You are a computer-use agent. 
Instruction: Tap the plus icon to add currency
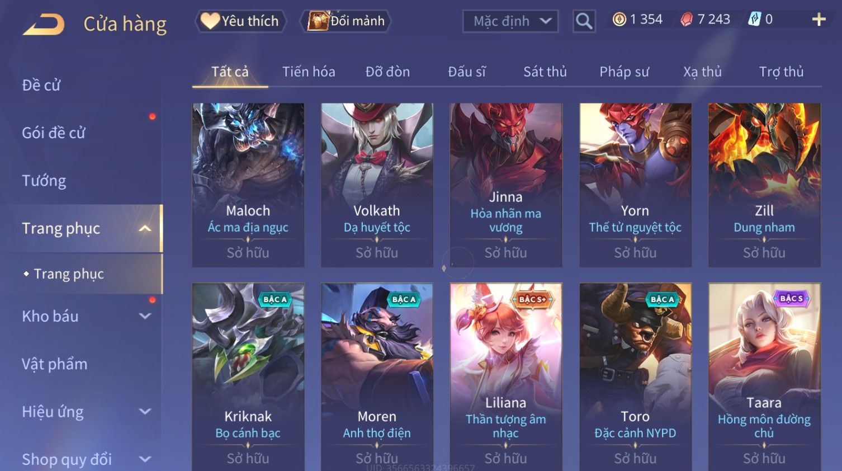click(x=819, y=20)
